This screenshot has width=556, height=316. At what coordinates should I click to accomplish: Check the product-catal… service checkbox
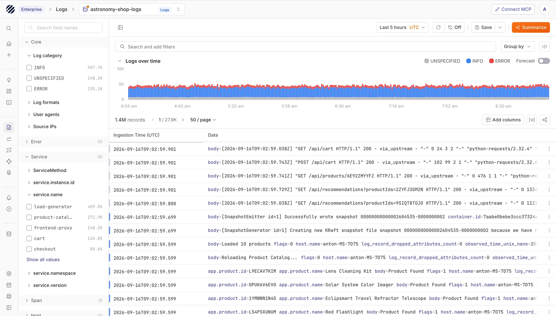click(x=29, y=217)
